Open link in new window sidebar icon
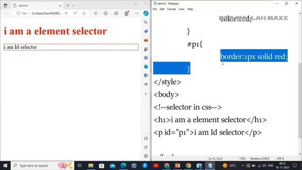This screenshot has height=170, width=302. 146,147
